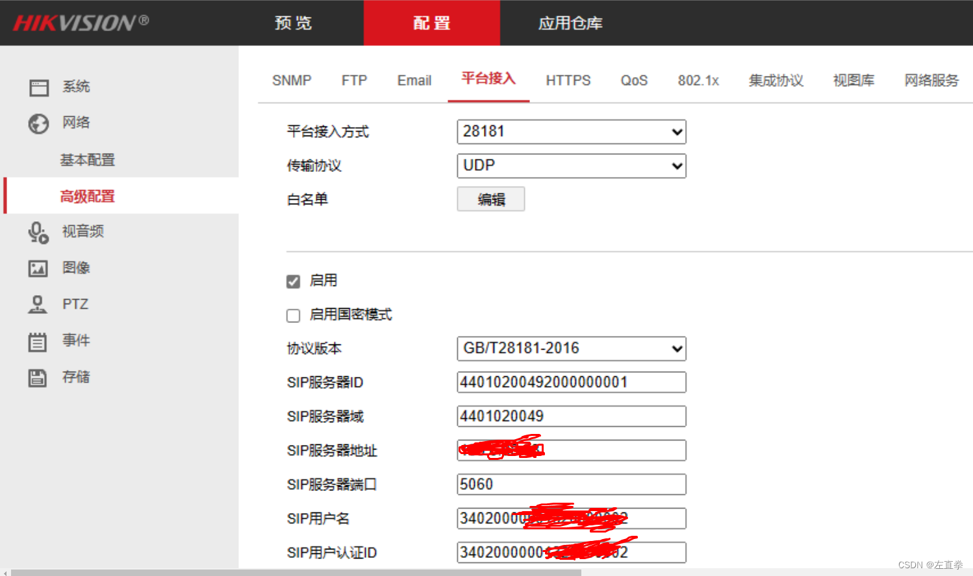
Task: Open the 网络服务 tab
Action: 931,80
